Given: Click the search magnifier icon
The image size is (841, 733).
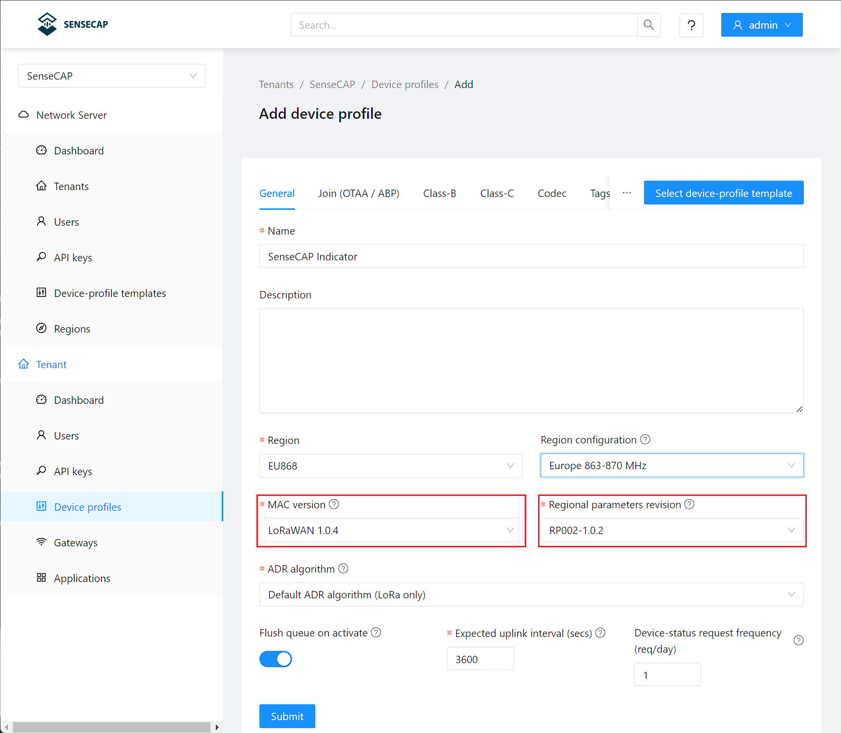Looking at the screenshot, I should point(648,25).
